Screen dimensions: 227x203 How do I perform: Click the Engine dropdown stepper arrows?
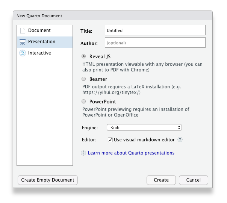point(179,127)
